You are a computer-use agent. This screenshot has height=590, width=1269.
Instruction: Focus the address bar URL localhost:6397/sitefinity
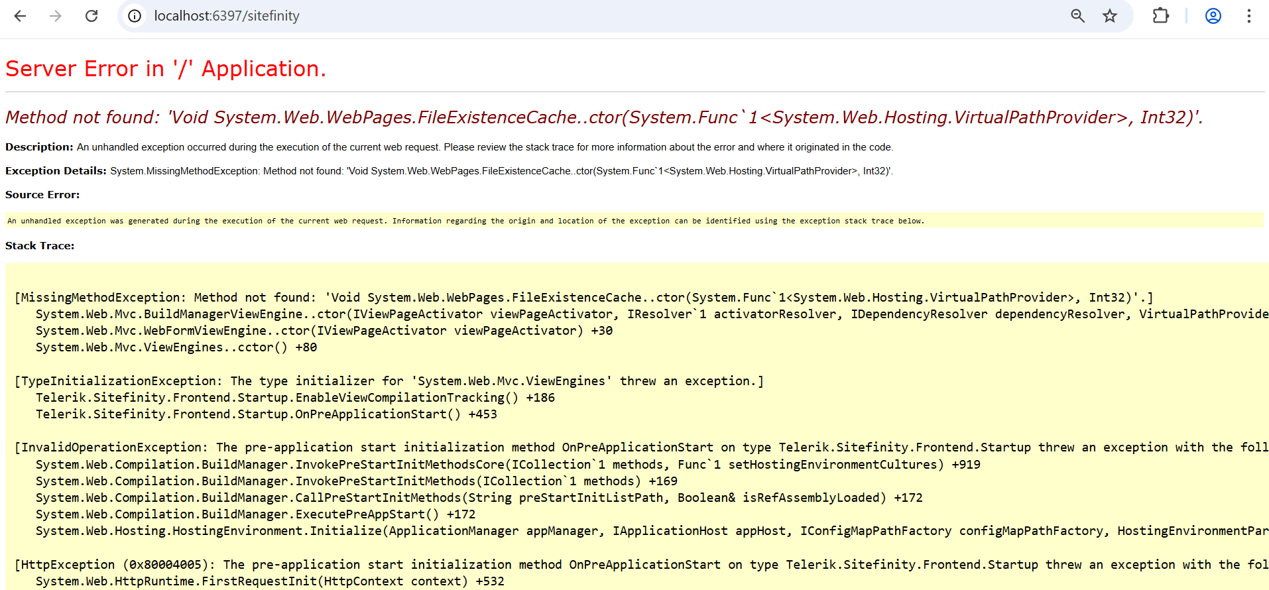226,16
